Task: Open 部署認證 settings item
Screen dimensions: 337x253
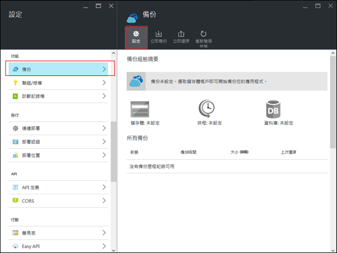Action: point(59,142)
